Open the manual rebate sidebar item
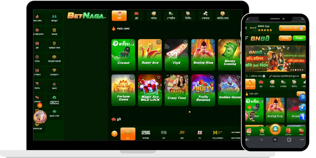 (54, 59)
